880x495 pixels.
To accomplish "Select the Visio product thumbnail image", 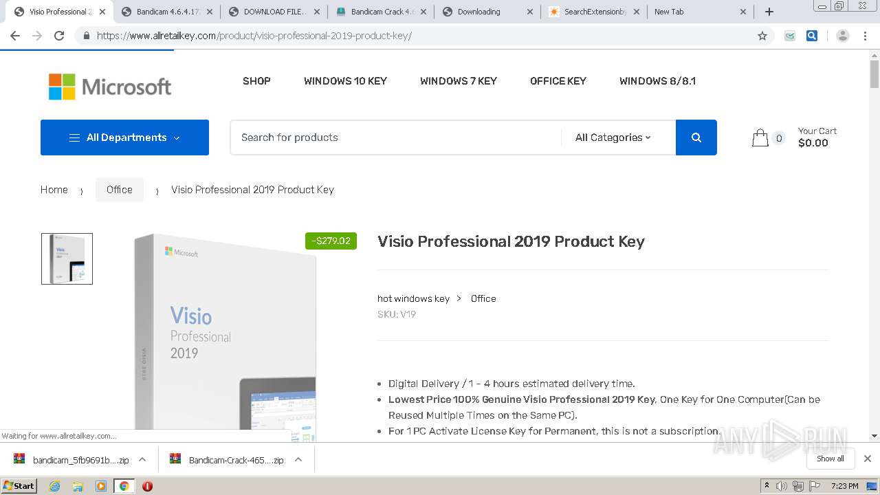I will point(67,258).
